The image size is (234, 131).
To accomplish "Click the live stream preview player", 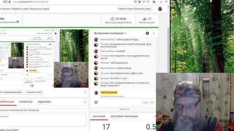I will click(x=44, y=58).
